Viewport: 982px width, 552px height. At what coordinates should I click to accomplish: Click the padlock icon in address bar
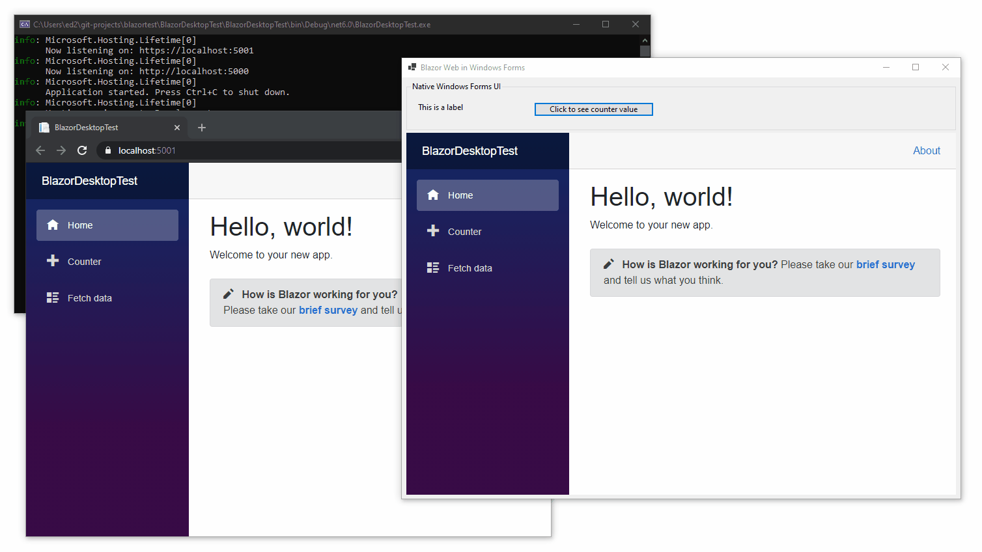point(108,150)
